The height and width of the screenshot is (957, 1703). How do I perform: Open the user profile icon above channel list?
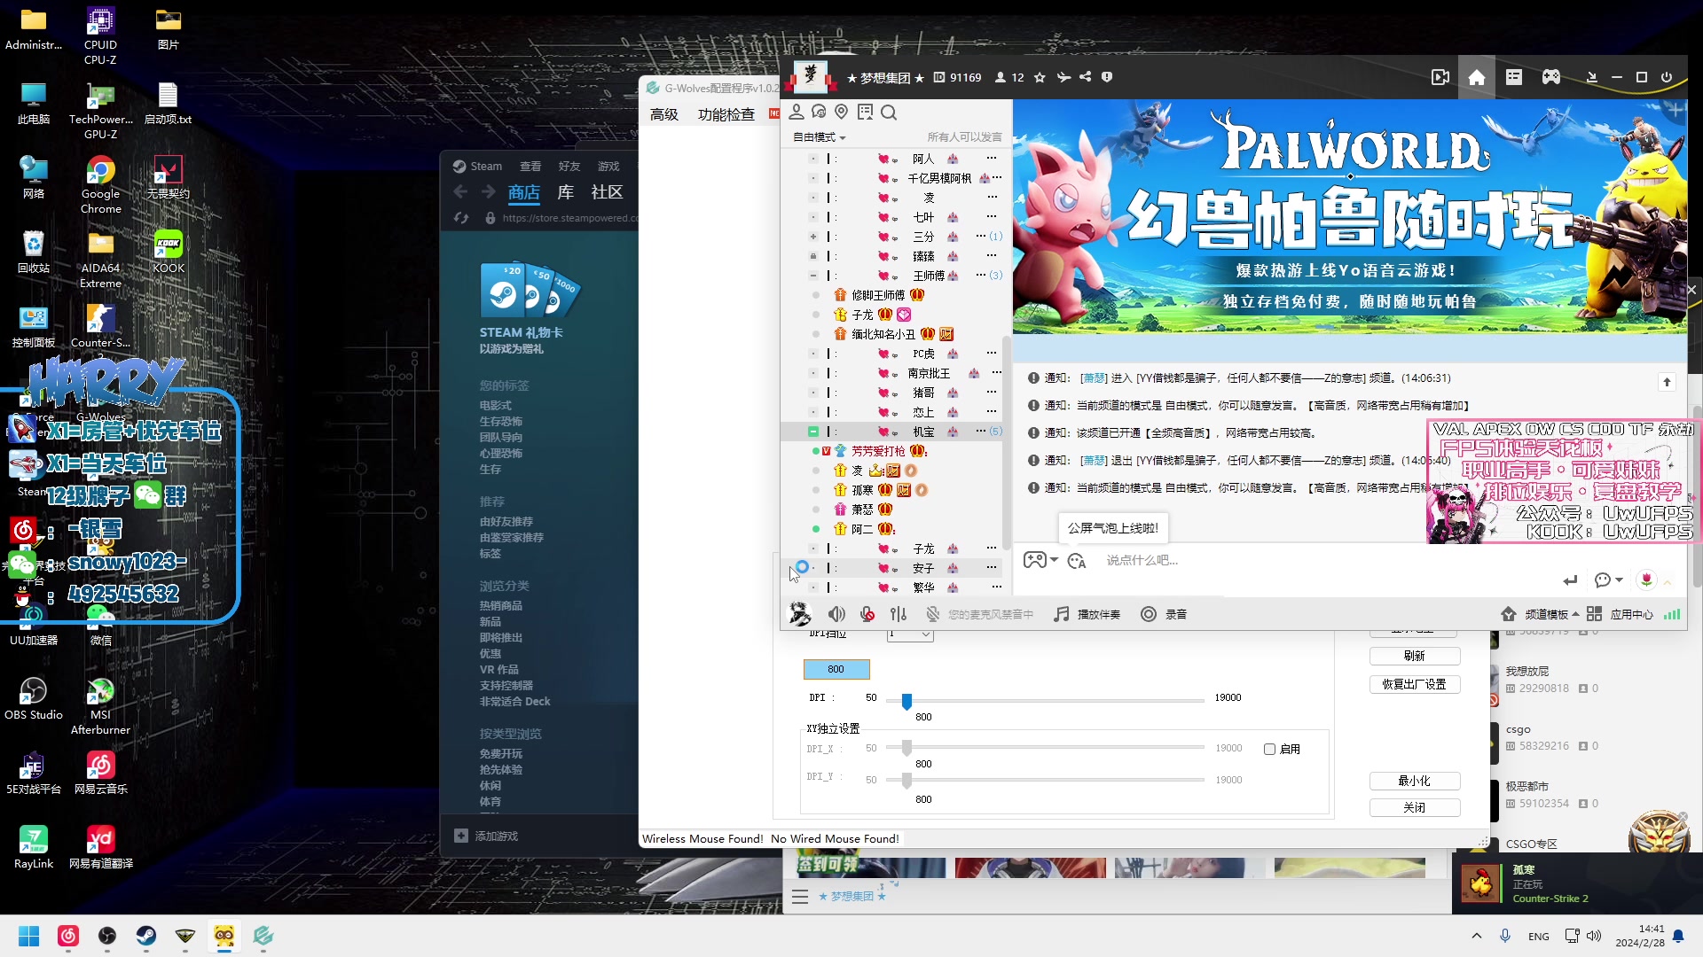[797, 112]
